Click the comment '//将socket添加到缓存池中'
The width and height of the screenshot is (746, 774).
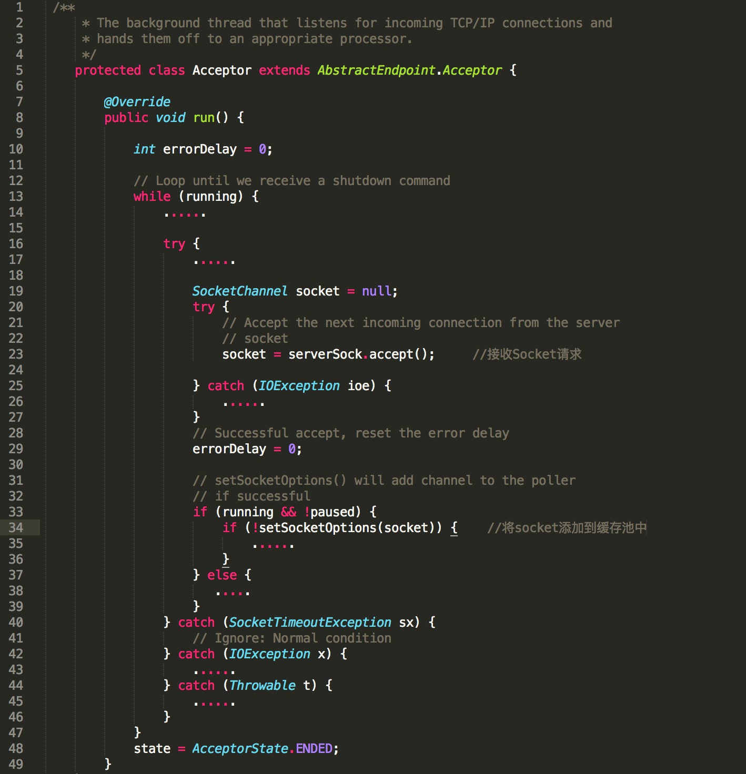[x=567, y=527]
